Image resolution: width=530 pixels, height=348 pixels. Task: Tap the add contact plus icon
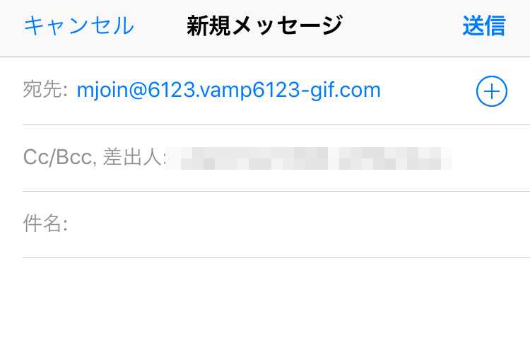(x=491, y=91)
